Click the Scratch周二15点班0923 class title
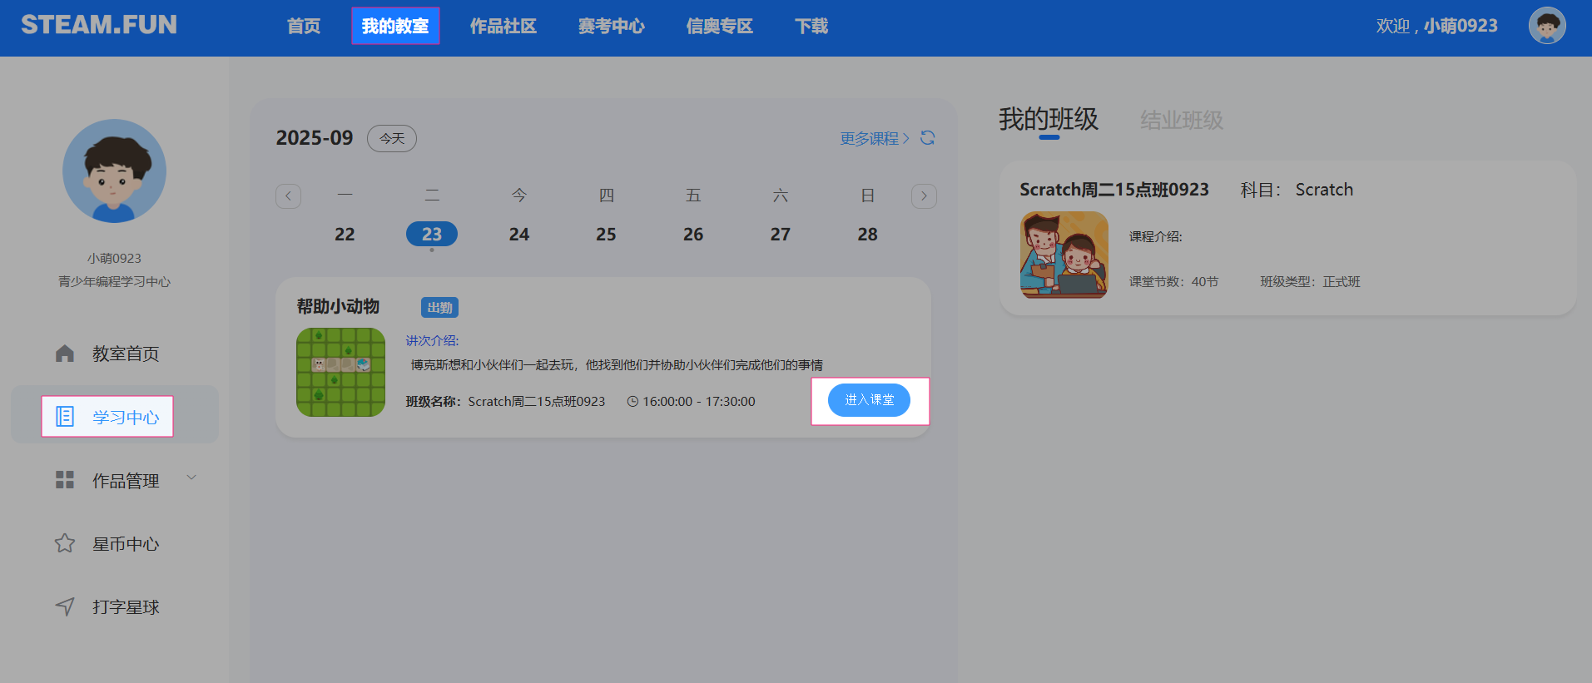This screenshot has height=683, width=1592. [1114, 190]
